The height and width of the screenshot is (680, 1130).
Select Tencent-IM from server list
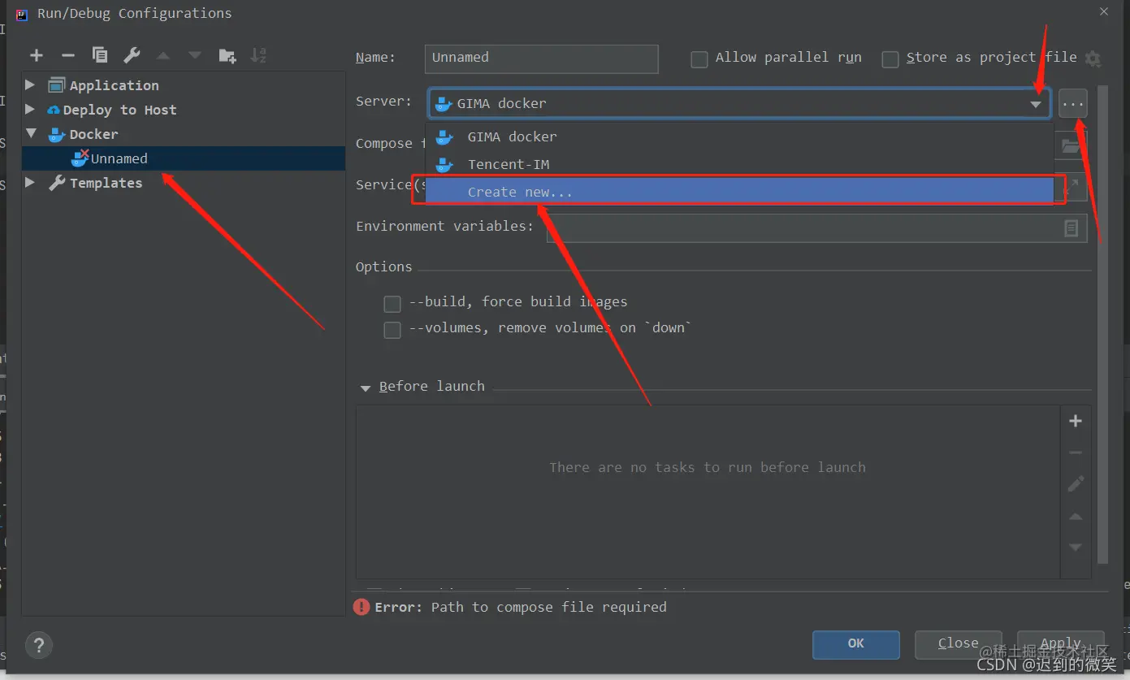pos(740,164)
